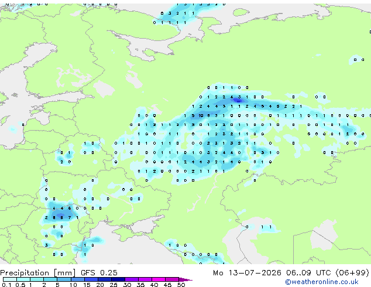
Task: Select the 25–30 mm navy legend swatch
Action: pyautogui.click(x=118, y=279)
